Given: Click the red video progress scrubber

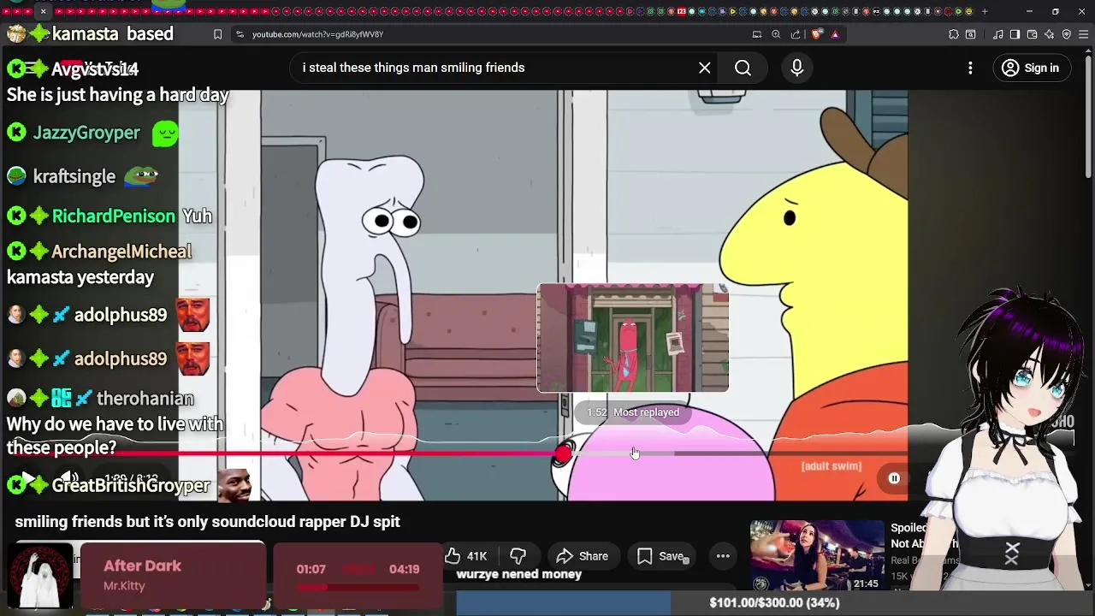Looking at the screenshot, I should click(562, 454).
